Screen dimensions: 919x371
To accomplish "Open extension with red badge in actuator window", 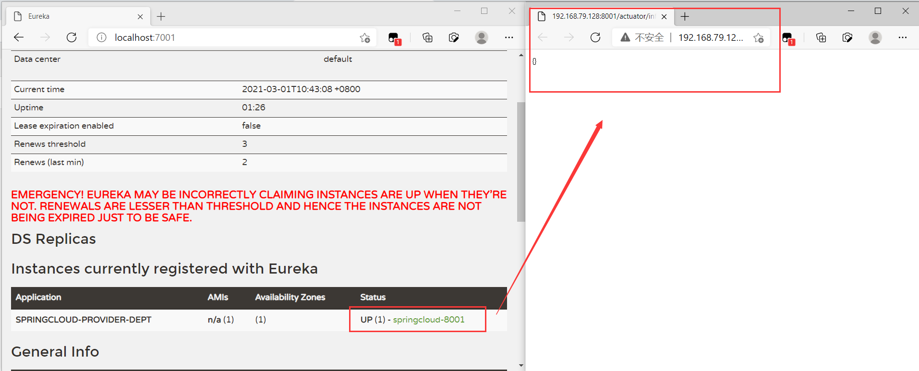I will 788,38.
